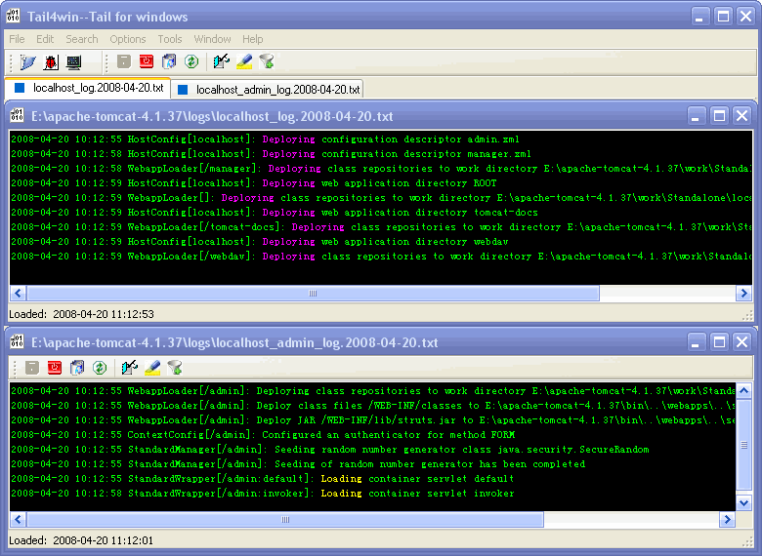The height and width of the screenshot is (556, 762).
Task: Click log line 'descriptor admin.xml'
Action: (x=265, y=139)
